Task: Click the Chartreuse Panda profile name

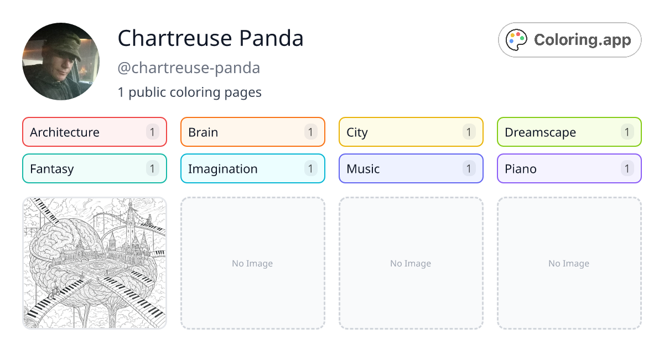Action: 210,38
